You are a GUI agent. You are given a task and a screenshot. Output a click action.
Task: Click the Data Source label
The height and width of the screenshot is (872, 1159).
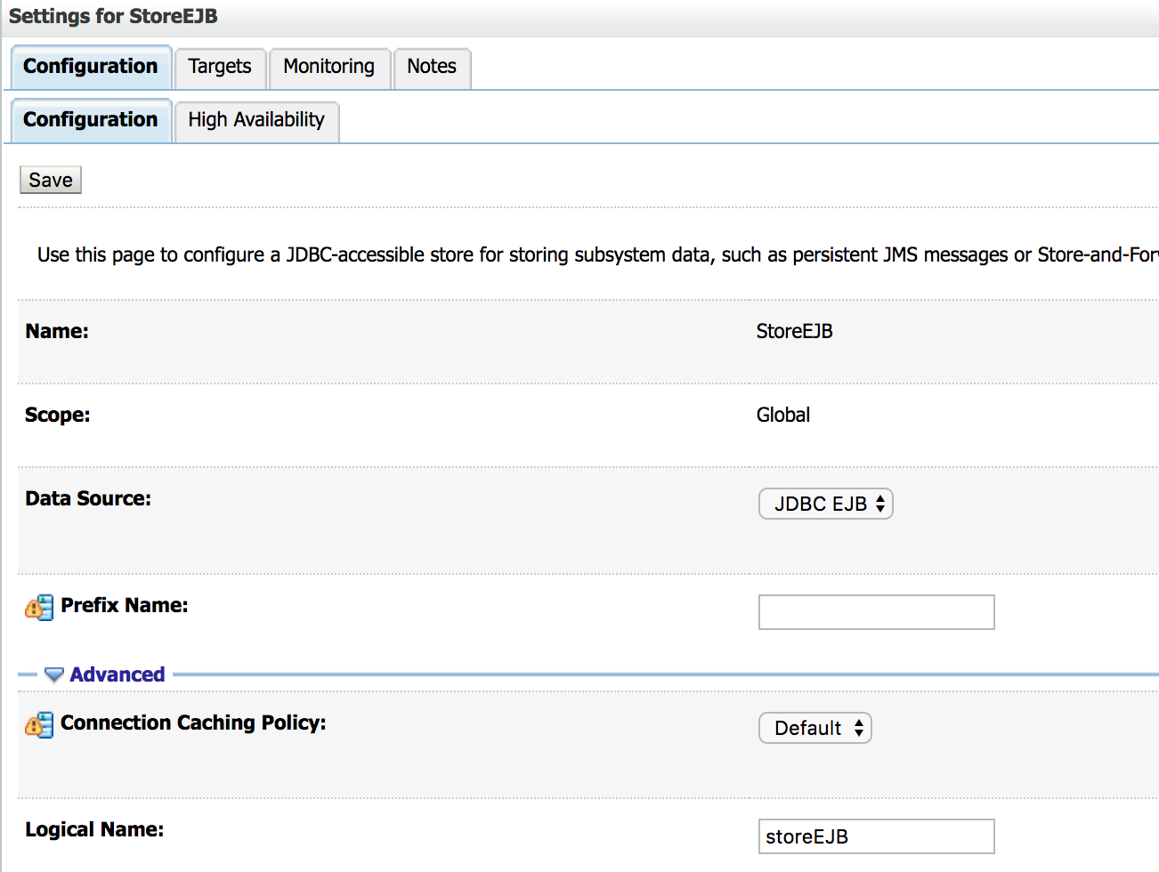point(88,499)
